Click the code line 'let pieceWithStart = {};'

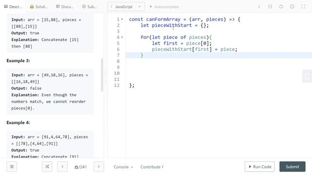click(175, 25)
